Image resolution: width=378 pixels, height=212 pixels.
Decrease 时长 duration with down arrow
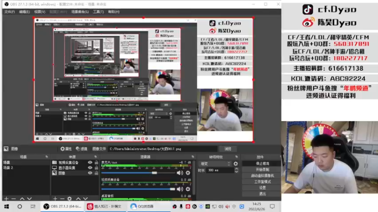tap(237, 171)
